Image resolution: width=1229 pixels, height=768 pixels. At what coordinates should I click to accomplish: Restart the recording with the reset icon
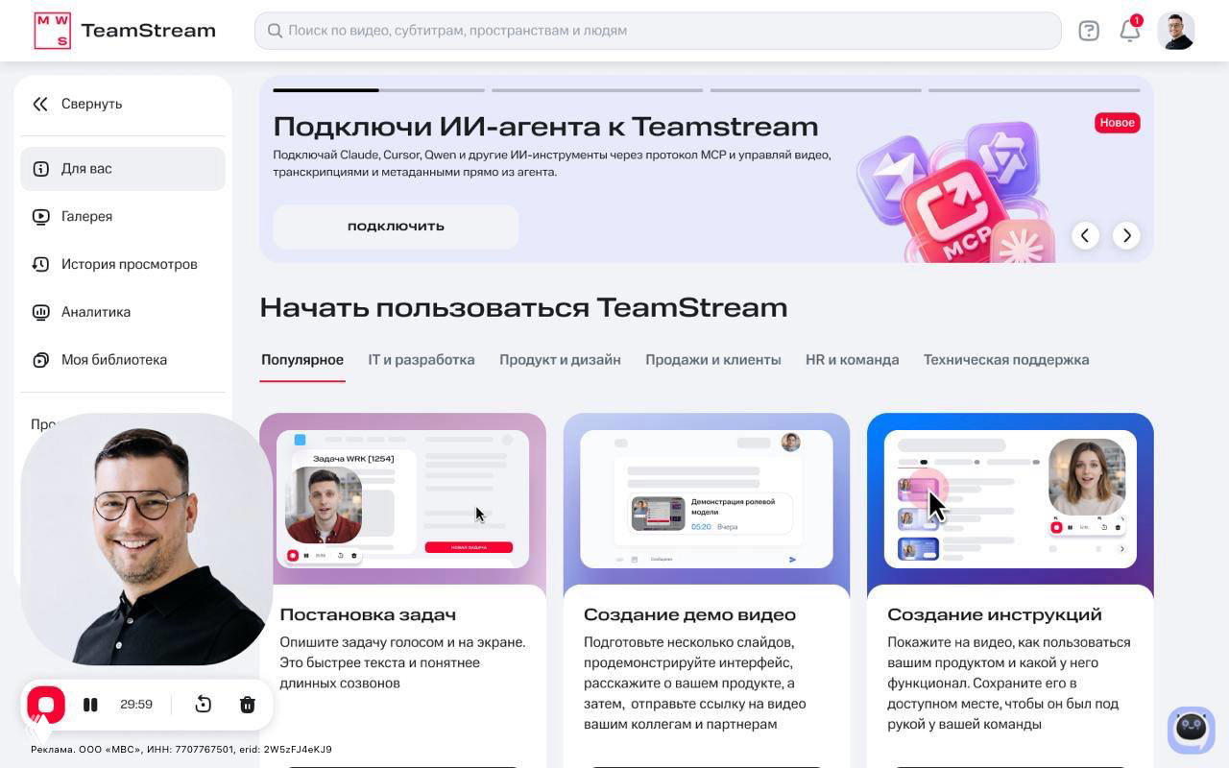[203, 705]
